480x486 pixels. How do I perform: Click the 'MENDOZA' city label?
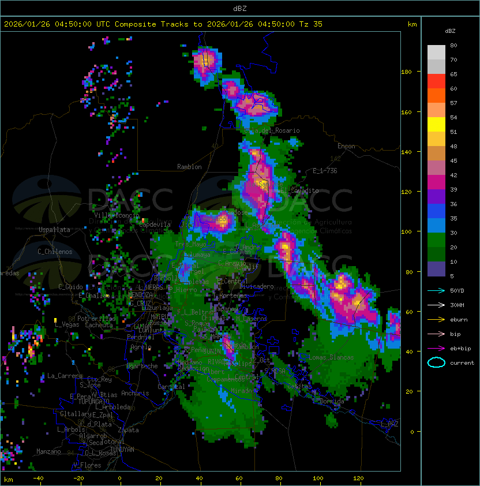pos(140,295)
